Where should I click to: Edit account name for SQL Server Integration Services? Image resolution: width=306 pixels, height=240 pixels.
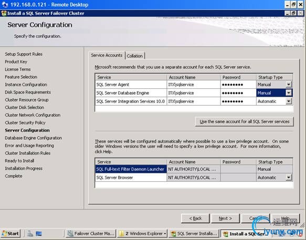coord(194,101)
